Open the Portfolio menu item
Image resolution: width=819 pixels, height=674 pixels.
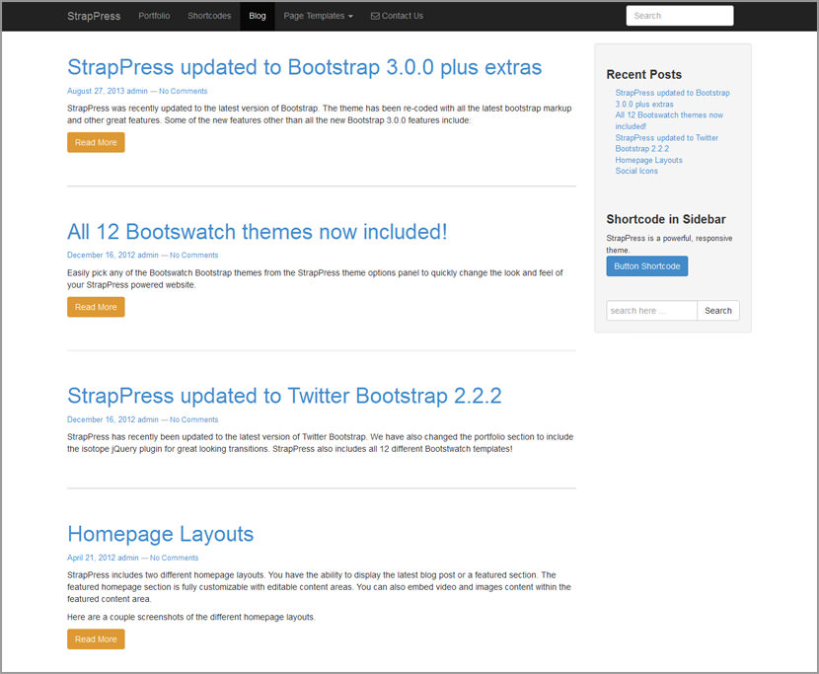(154, 16)
